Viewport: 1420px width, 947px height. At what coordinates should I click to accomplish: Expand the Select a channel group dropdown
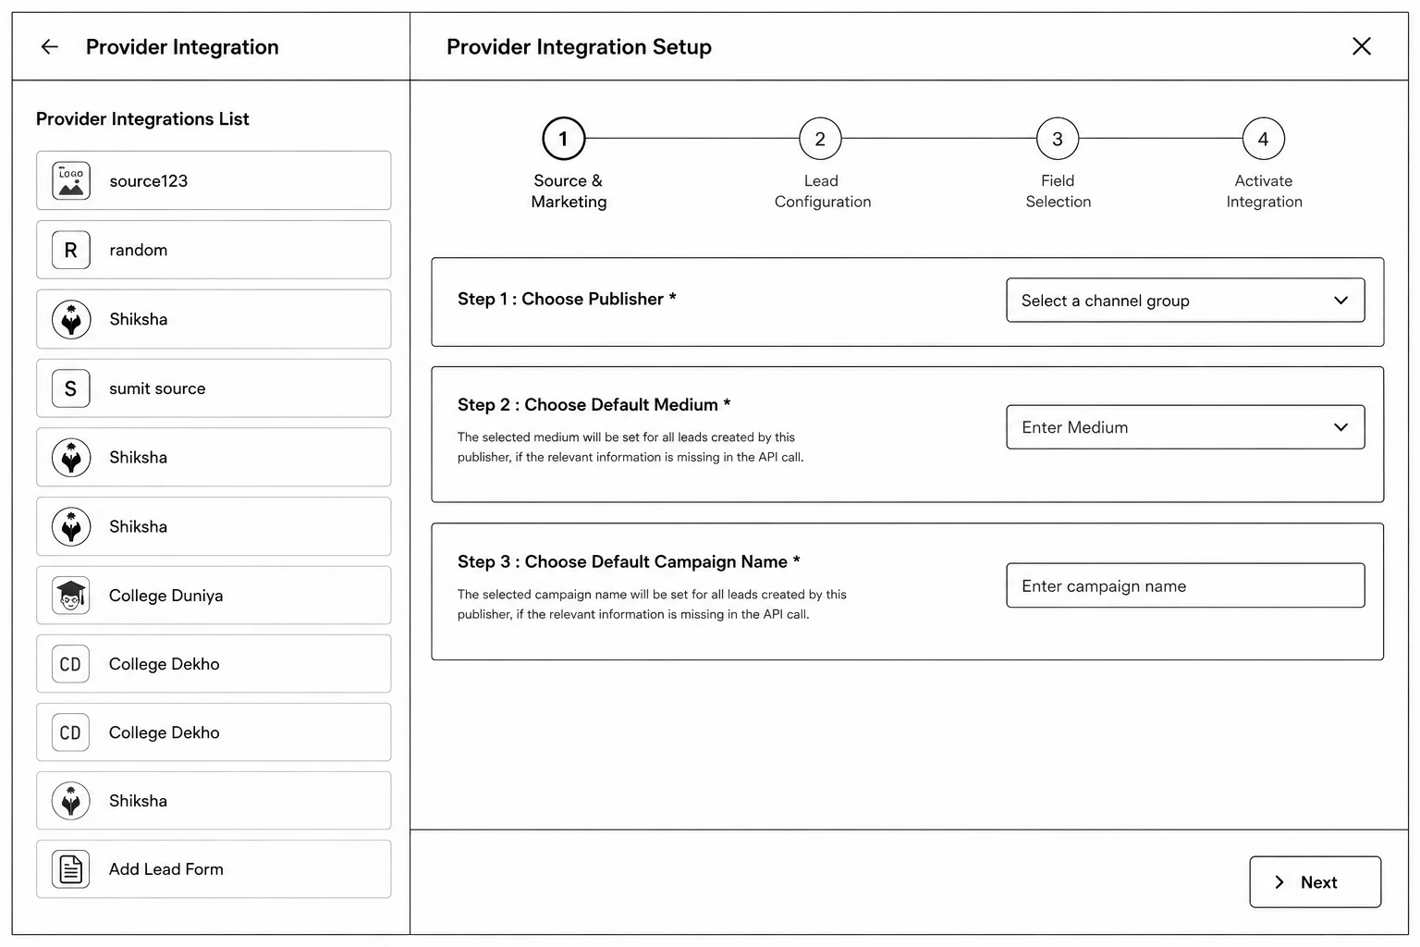pyautogui.click(x=1185, y=301)
